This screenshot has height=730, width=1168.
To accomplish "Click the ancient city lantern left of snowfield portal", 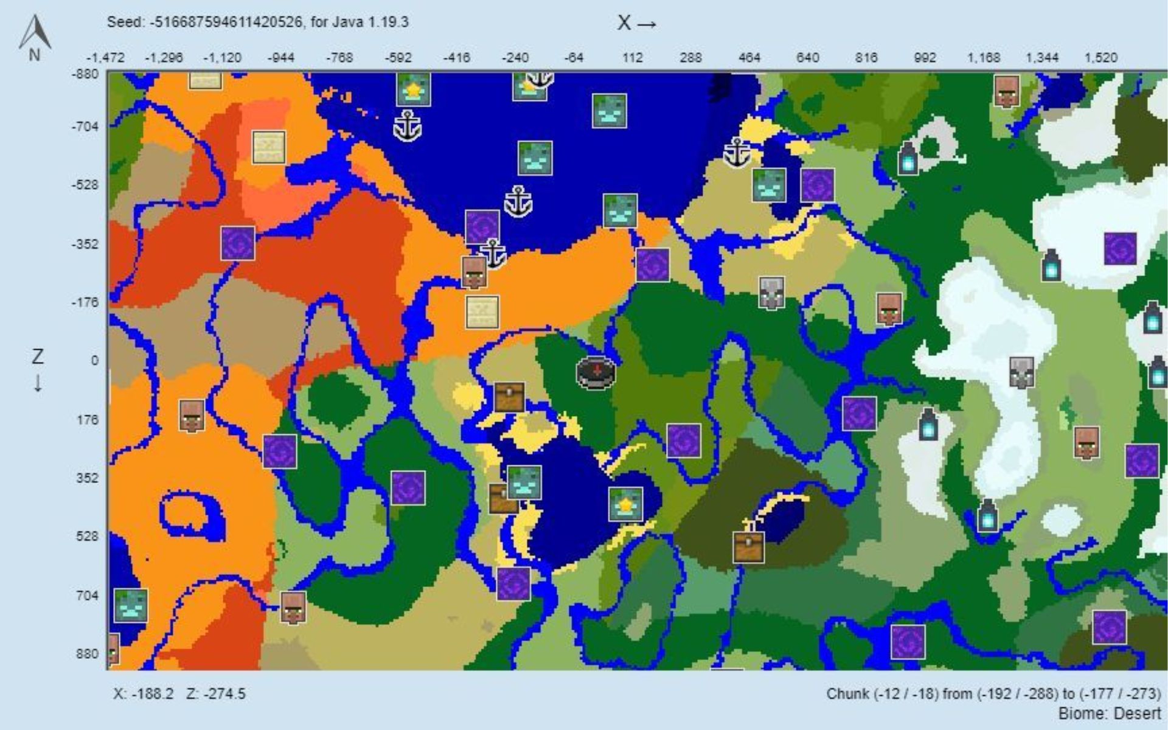I will tap(1051, 265).
